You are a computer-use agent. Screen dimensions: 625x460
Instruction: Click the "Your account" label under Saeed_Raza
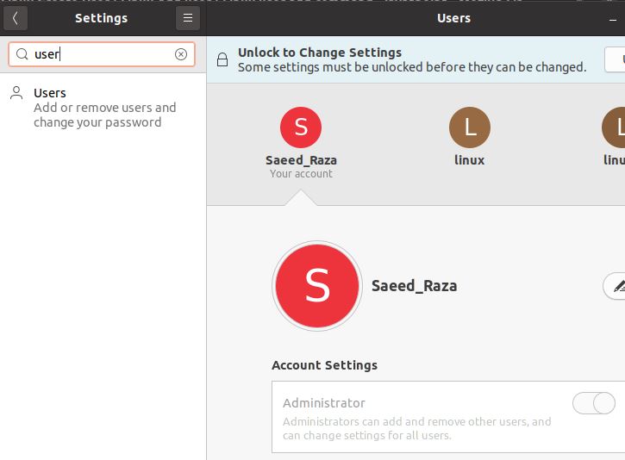(x=301, y=174)
